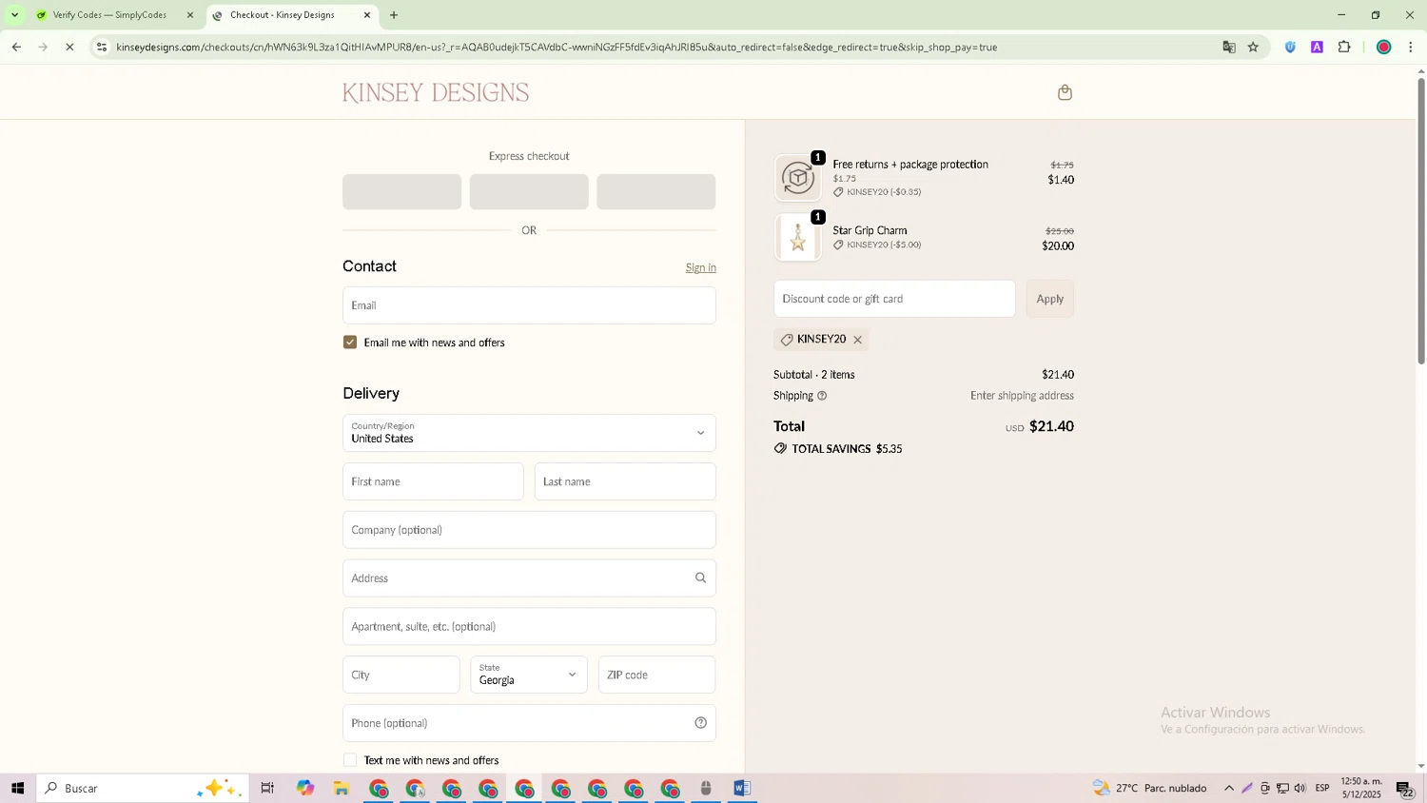Open the weather widget showing 27°C
Image resolution: width=1427 pixels, height=803 pixels.
click(x=1150, y=788)
